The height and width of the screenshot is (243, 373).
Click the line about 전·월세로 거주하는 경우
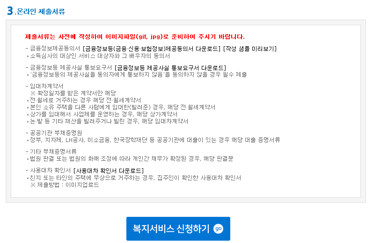(x=84, y=100)
